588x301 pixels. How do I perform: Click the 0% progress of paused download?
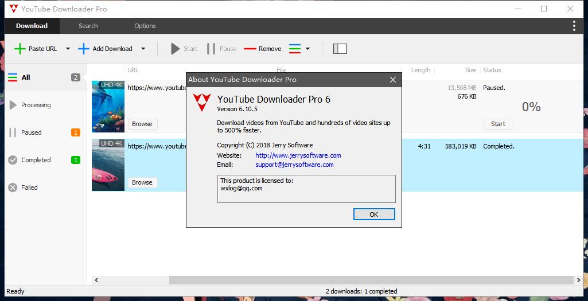click(x=531, y=107)
